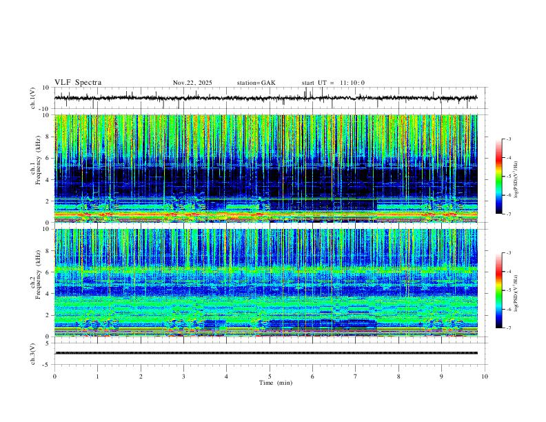Screen dimensions: 546x422
Task: Click time axis tick label "1"
Action: click(x=97, y=376)
